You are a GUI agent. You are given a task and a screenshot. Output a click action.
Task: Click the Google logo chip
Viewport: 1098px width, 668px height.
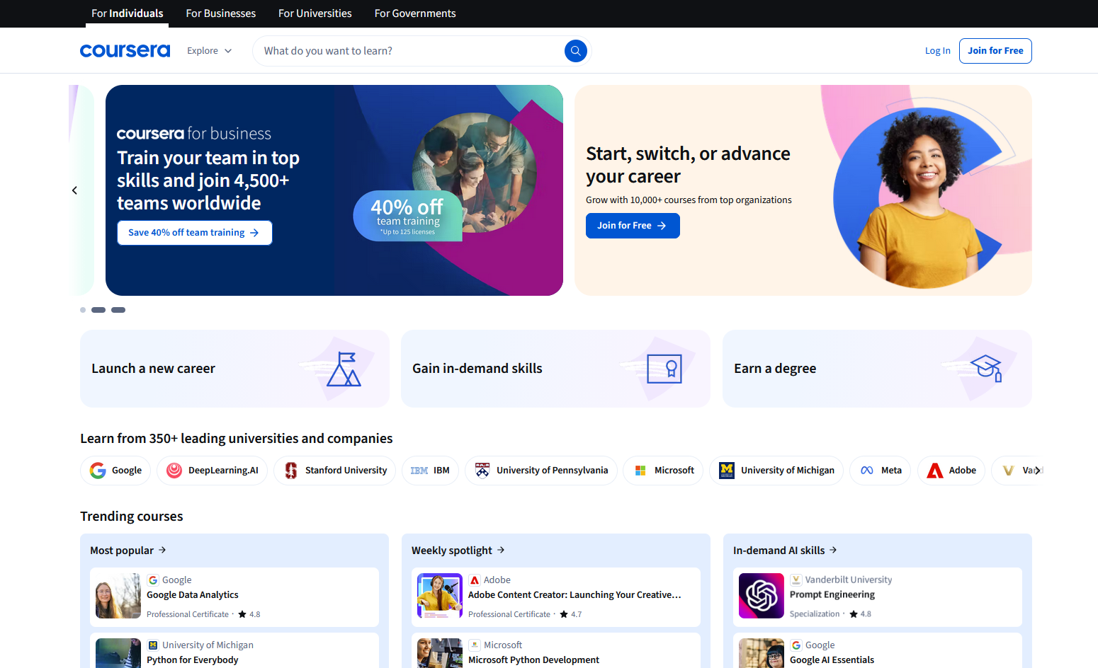pos(115,471)
